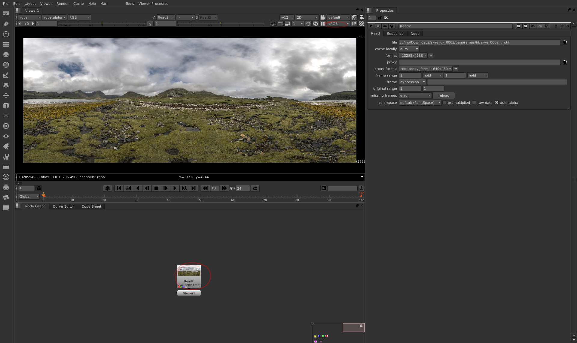Open the missing frames error dropdown
Image resolution: width=577 pixels, height=343 pixels.
point(415,95)
